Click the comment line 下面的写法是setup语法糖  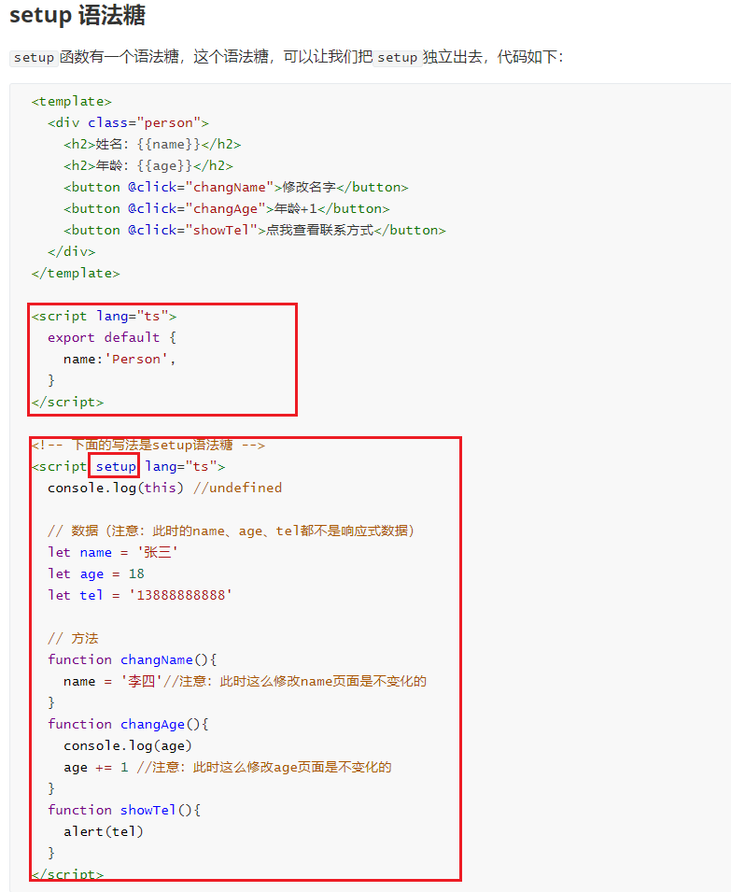[148, 445]
